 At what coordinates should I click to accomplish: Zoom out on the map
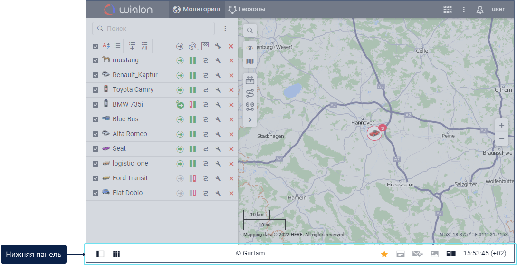pos(501,139)
